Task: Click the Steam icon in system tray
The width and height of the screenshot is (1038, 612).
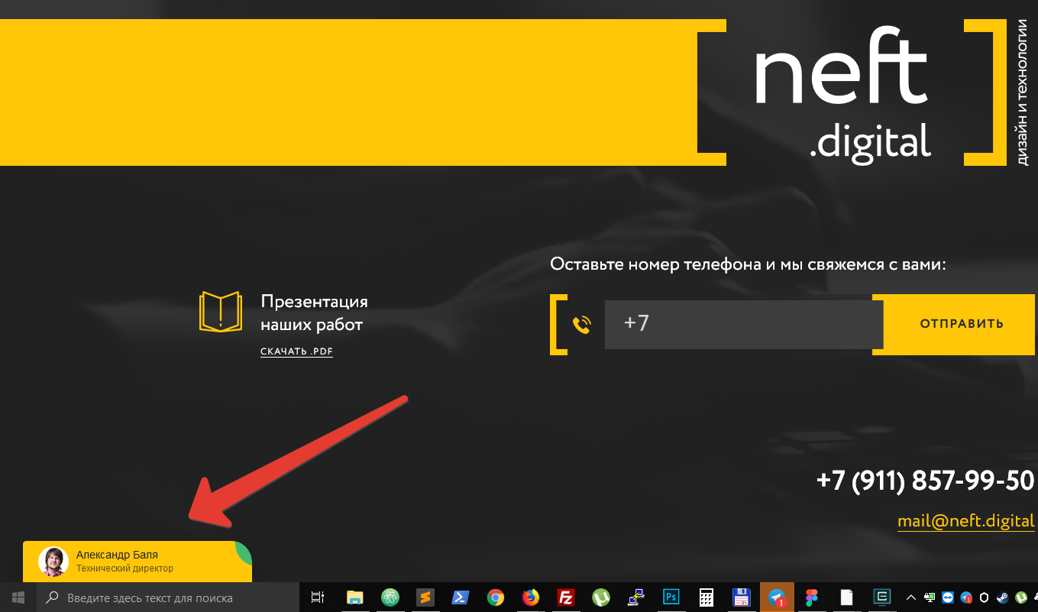Action: [x=1002, y=597]
